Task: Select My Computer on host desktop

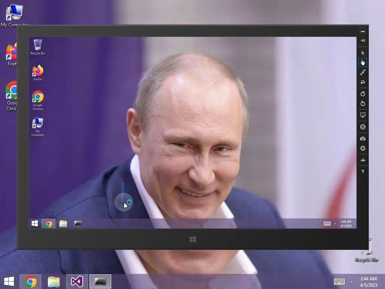Action: click(x=15, y=15)
